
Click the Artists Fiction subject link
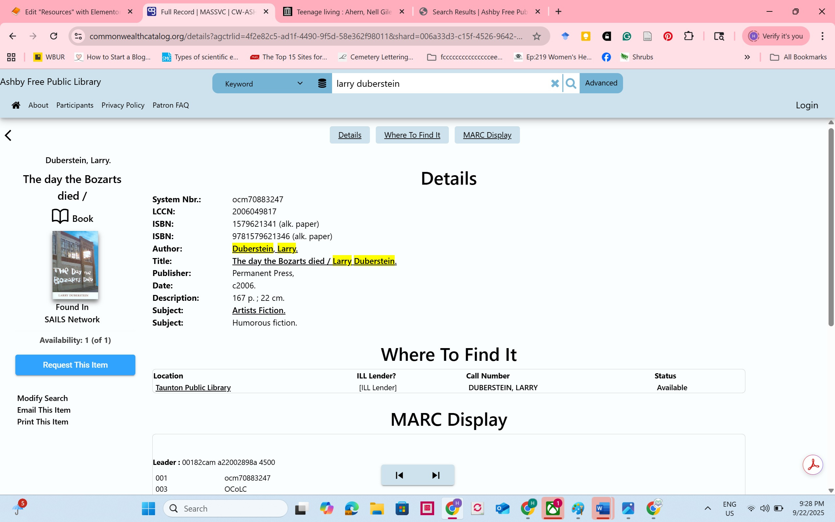click(258, 310)
